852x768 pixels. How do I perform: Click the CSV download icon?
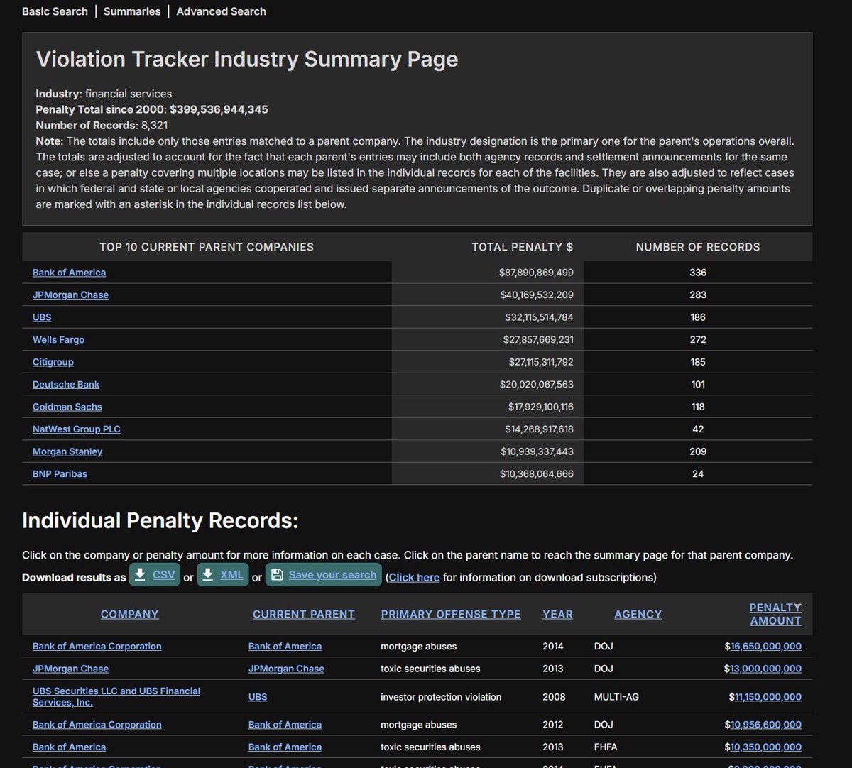pos(141,574)
